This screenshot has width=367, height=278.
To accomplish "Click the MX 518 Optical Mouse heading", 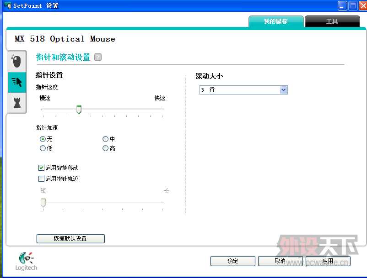I will point(65,39).
